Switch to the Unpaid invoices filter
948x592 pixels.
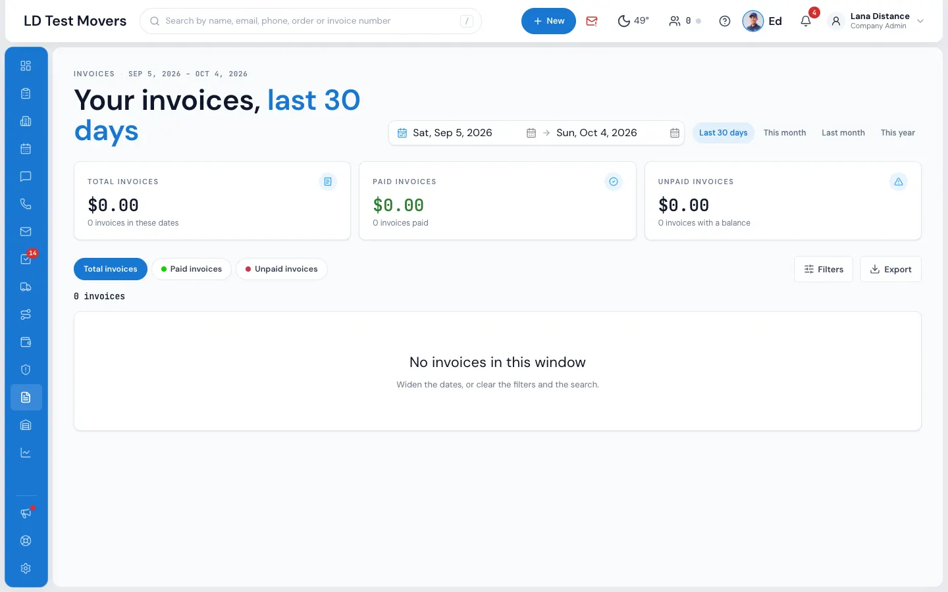[282, 269]
